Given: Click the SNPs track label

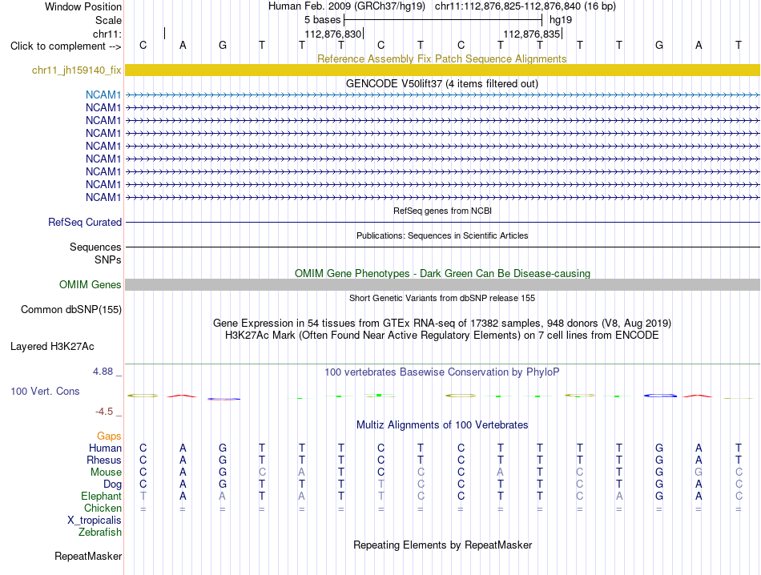Looking at the screenshot, I should pyautogui.click(x=108, y=260).
